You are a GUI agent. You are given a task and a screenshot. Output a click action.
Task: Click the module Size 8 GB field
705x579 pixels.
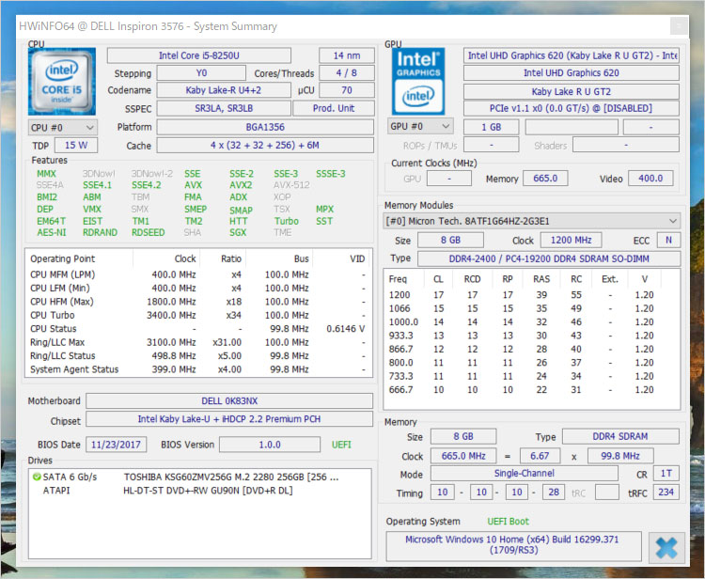click(x=450, y=240)
